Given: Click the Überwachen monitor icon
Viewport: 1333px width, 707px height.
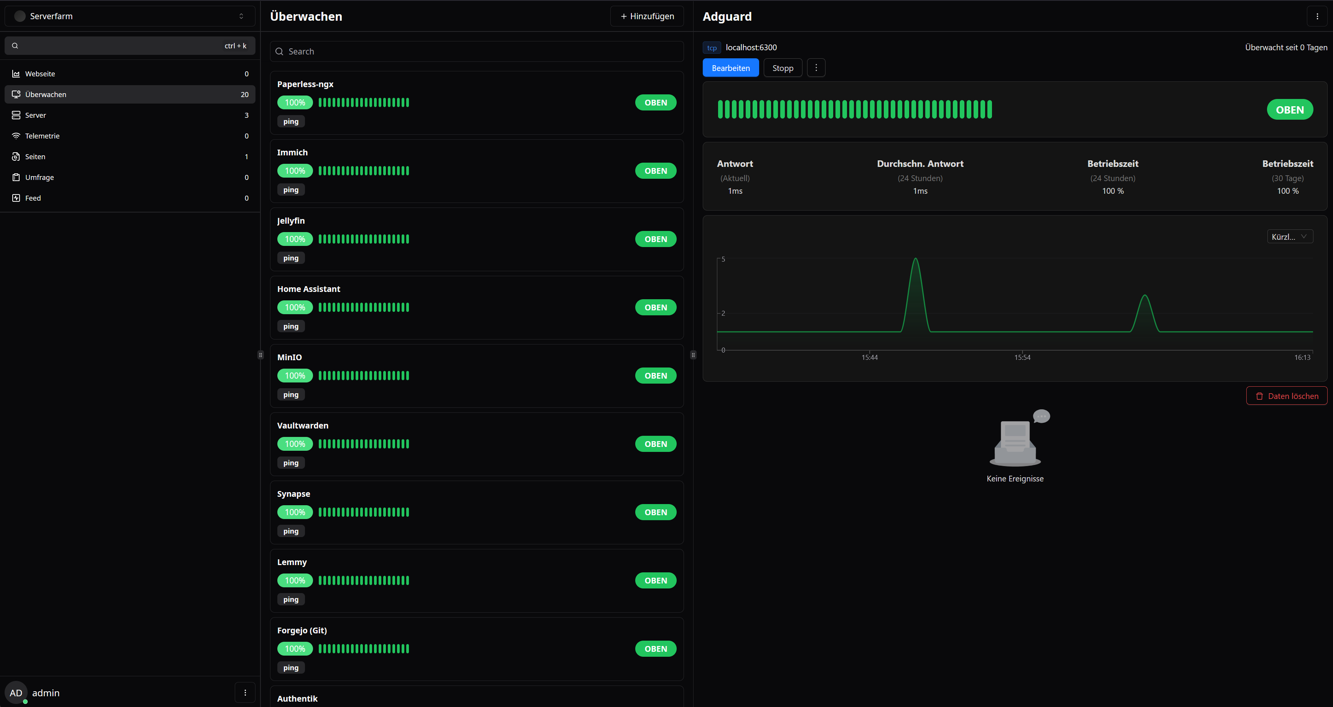Looking at the screenshot, I should [x=16, y=94].
